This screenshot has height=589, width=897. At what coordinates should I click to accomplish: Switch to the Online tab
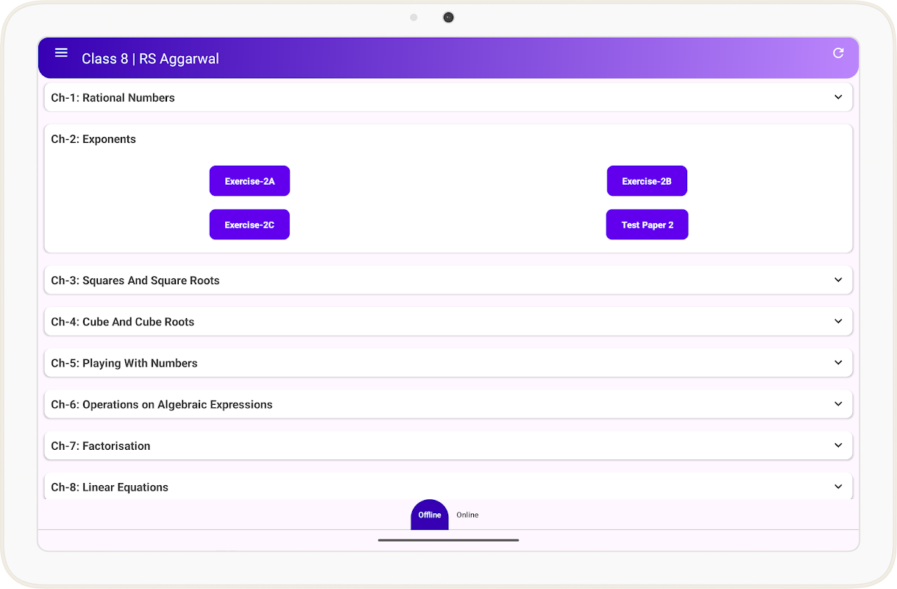467,515
